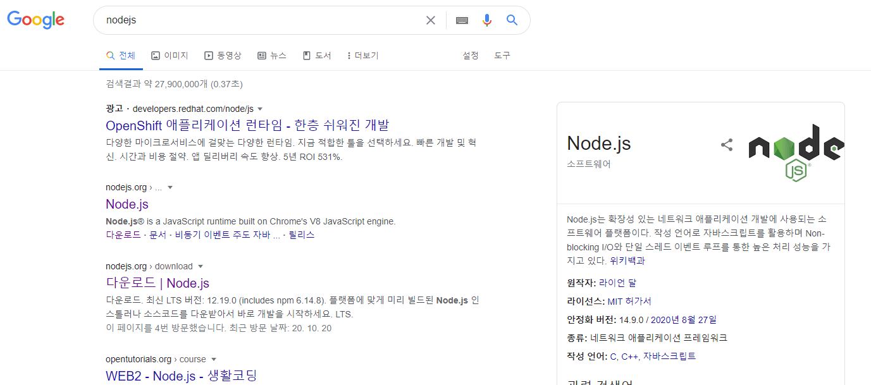Viewport: 871px width, 385px height.
Task: Click the C++ language link
Action: 629,356
